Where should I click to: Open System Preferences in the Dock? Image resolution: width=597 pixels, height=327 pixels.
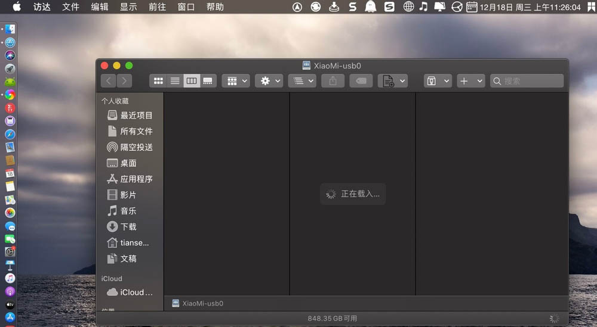pyautogui.click(x=10, y=251)
